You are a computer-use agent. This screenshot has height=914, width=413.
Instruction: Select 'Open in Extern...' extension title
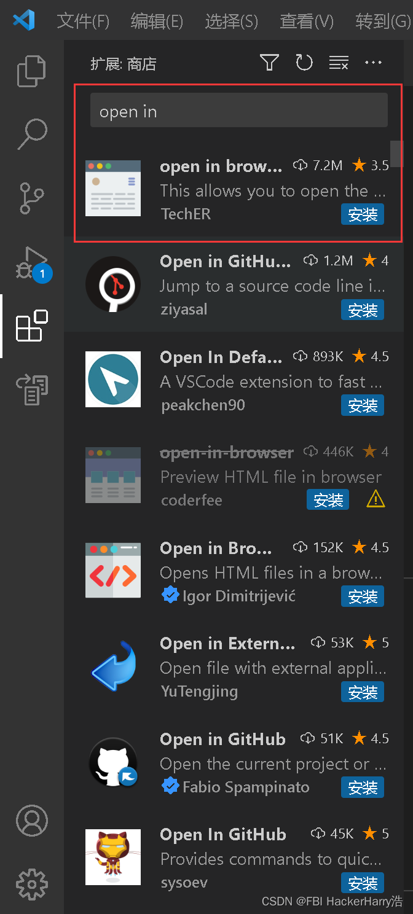[227, 644]
